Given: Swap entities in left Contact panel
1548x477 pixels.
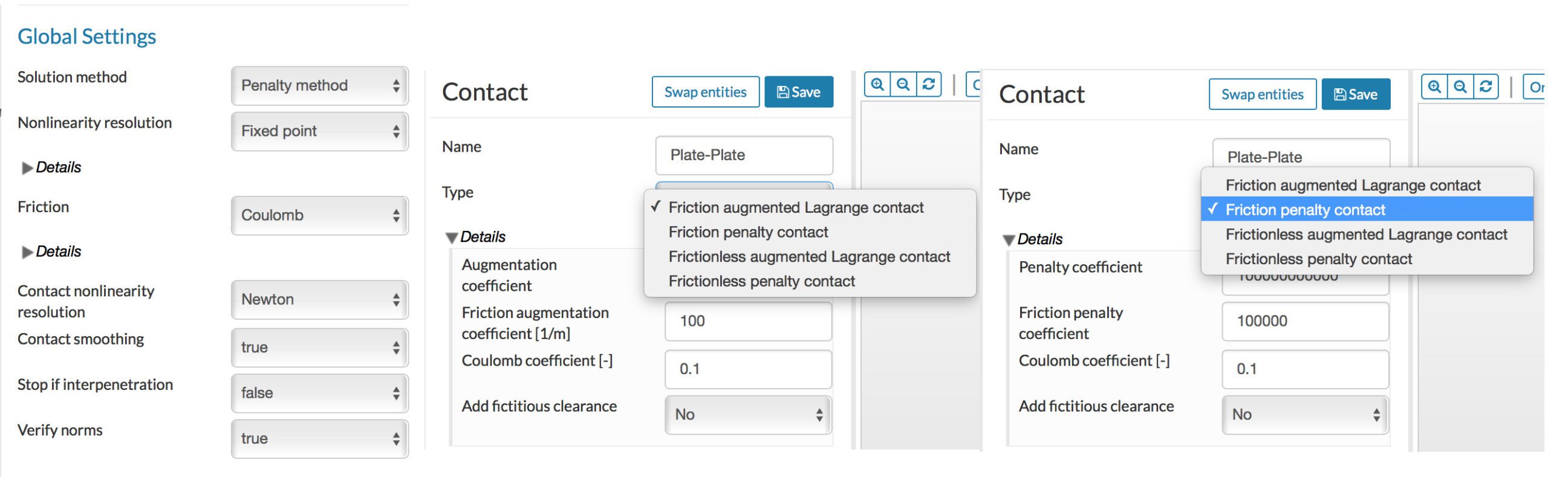Looking at the screenshot, I should (705, 92).
